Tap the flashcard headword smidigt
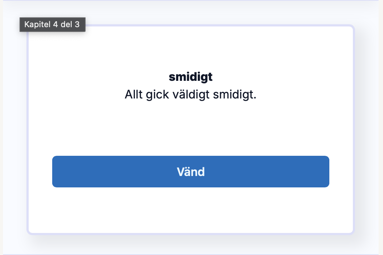383x255 pixels. [x=190, y=76]
